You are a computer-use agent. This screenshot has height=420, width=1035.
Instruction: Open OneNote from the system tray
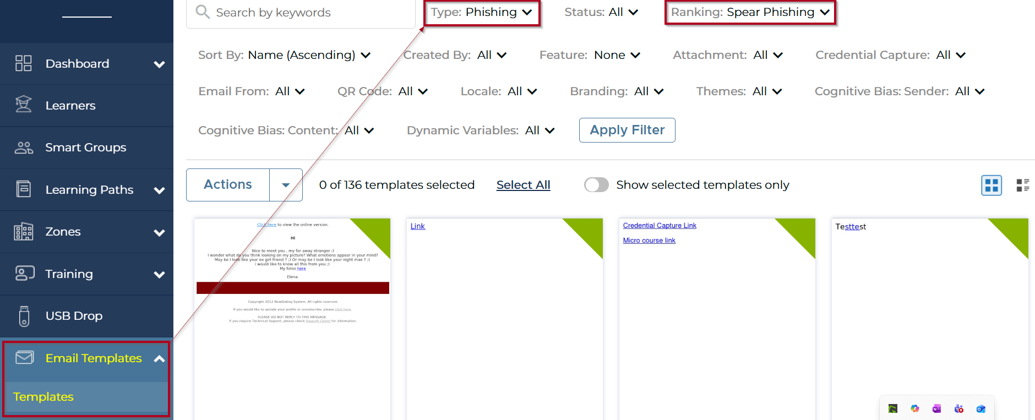click(936, 408)
